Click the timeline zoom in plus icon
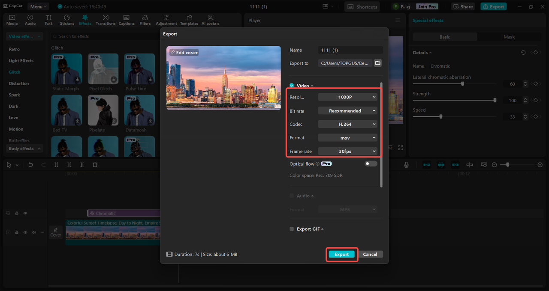This screenshot has height=291, width=549. (x=540, y=165)
